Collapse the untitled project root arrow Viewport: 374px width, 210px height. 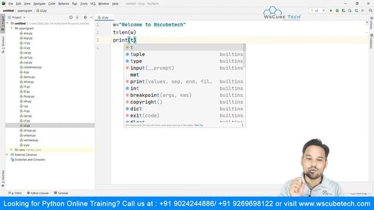point(8,23)
